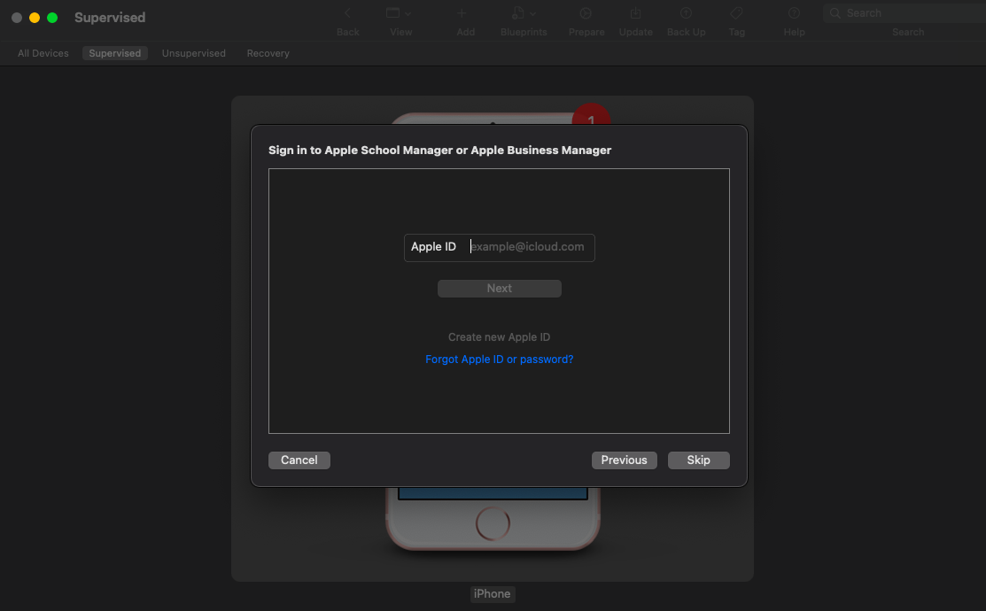Click the Next sign-in button
The height and width of the screenshot is (611, 986).
pos(500,289)
